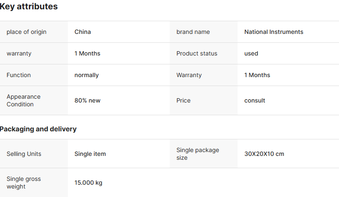Click the National Instruments brand value

[x=274, y=32]
